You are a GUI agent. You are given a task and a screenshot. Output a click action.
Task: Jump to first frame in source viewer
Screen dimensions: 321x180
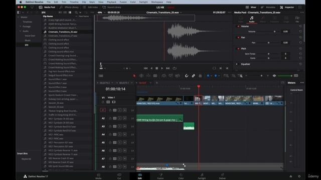pos(145,68)
